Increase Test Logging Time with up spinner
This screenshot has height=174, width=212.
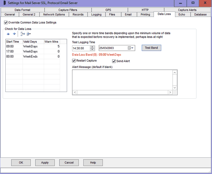pos(92,47)
